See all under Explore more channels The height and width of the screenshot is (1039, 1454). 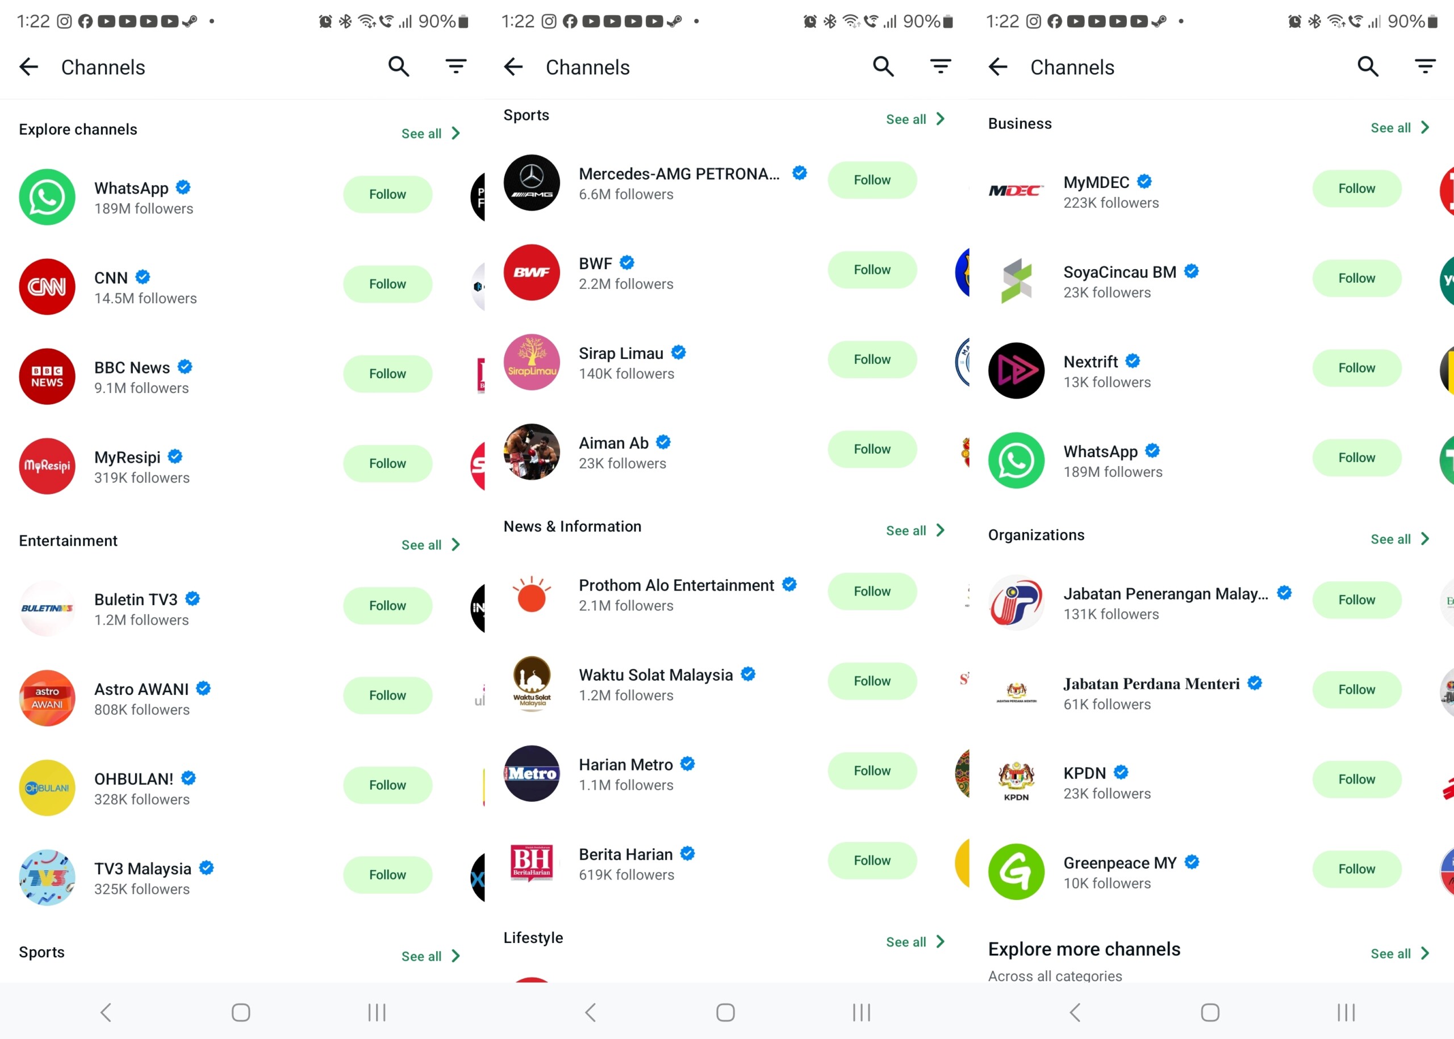(x=1399, y=953)
